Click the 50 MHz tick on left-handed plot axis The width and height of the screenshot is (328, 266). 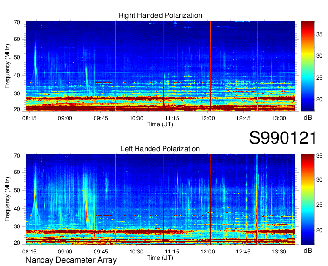[17, 190]
